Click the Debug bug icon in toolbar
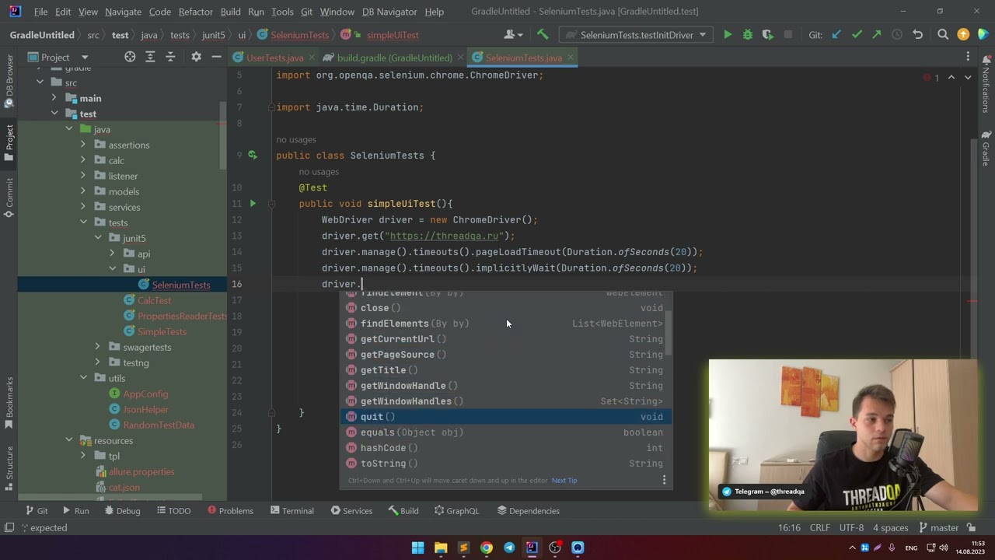This screenshot has height=560, width=995. 748,35
